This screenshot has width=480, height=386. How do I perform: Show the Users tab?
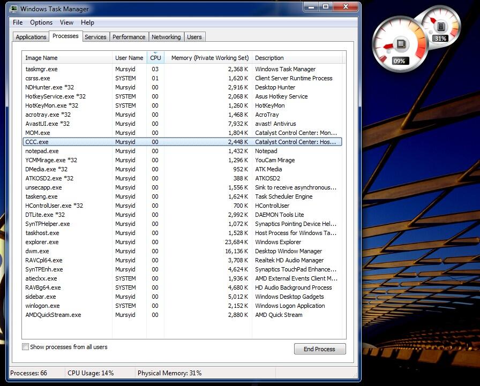click(194, 37)
